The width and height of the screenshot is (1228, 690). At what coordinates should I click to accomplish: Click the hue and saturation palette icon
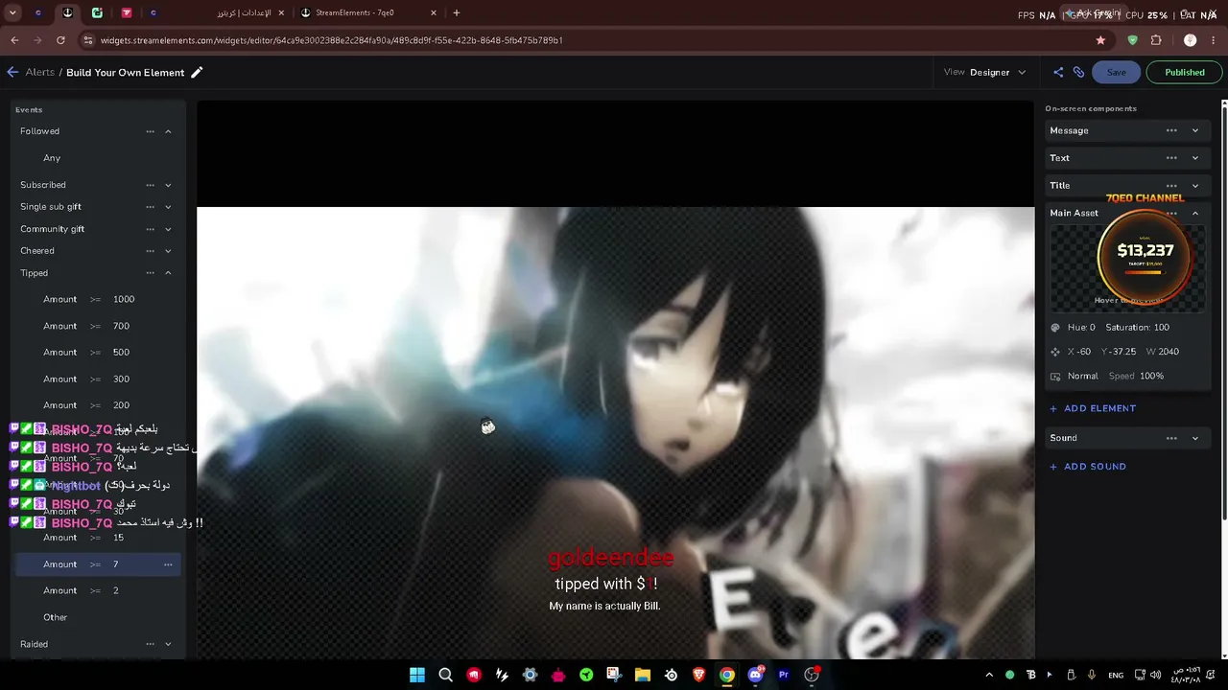pyautogui.click(x=1055, y=328)
